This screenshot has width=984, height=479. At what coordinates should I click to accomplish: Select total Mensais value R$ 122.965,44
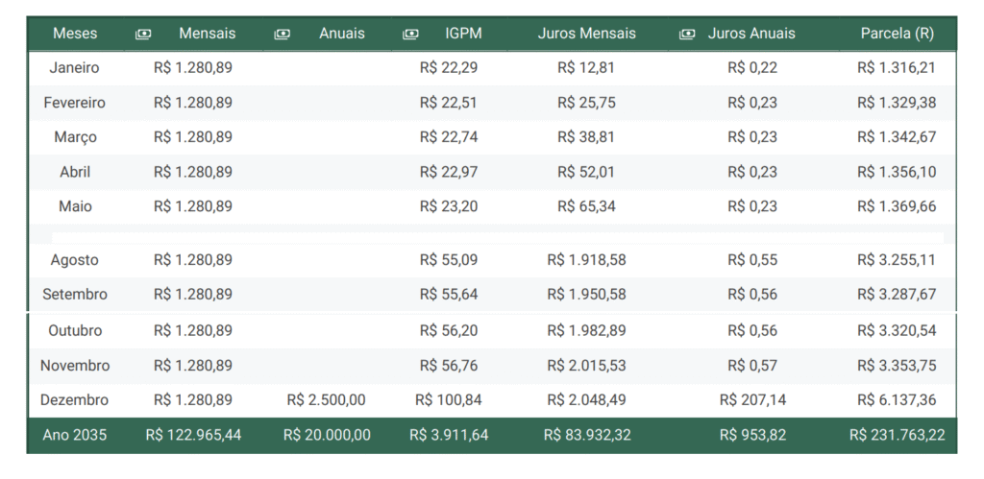click(x=193, y=435)
